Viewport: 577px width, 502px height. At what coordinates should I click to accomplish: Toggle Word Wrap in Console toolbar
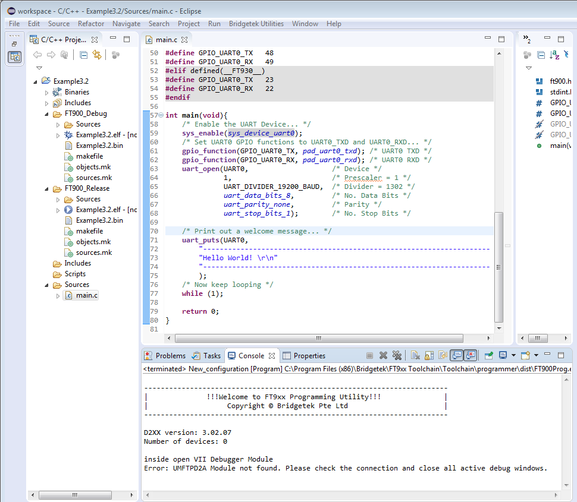443,355
